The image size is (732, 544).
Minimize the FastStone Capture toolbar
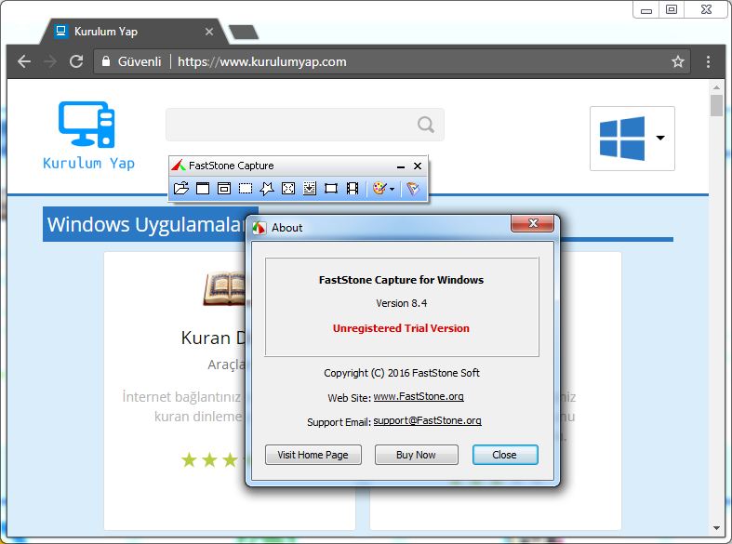click(x=401, y=166)
